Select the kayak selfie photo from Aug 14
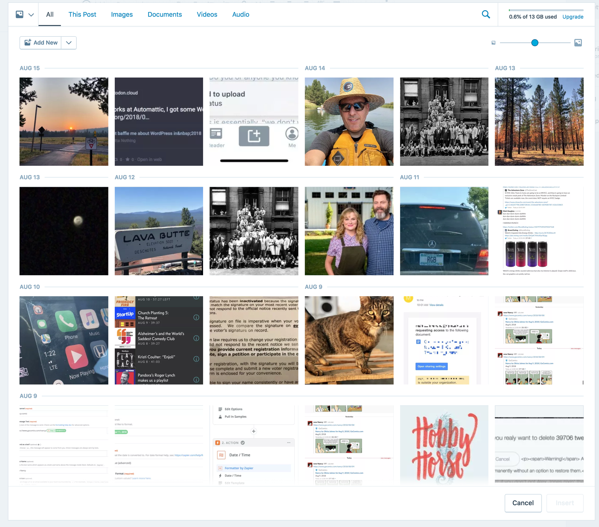The image size is (599, 527). pos(349,122)
